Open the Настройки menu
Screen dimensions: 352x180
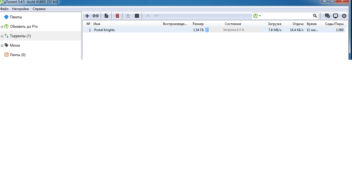[20, 9]
